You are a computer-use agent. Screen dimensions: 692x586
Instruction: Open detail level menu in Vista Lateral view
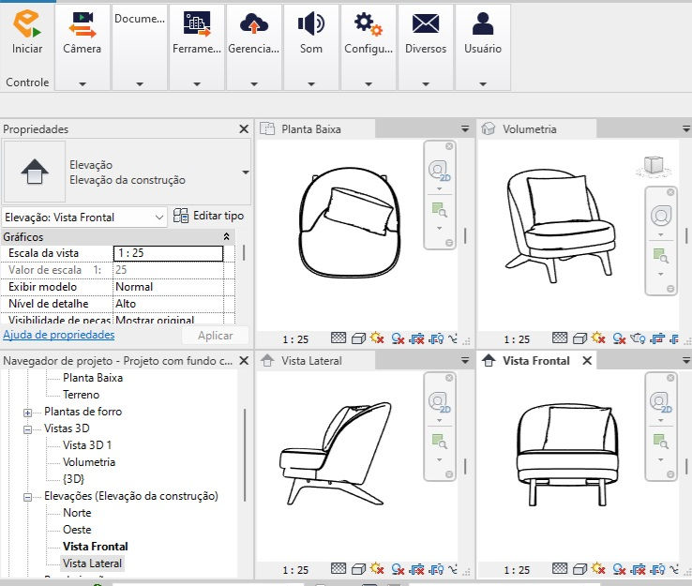pos(338,568)
